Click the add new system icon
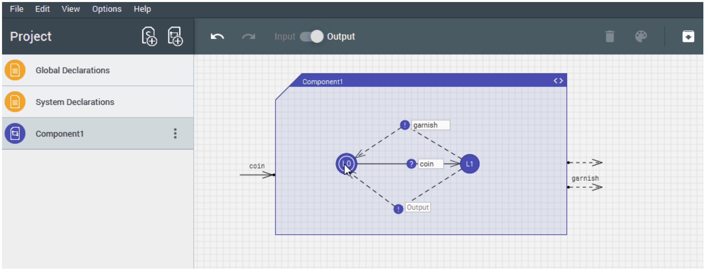The width and height of the screenshot is (708, 275). point(149,37)
